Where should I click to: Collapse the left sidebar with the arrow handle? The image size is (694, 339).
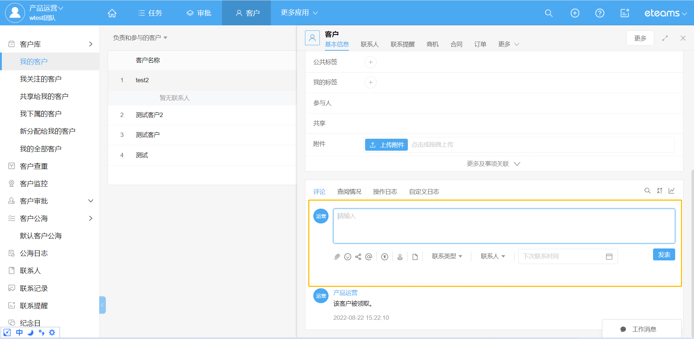(x=103, y=305)
